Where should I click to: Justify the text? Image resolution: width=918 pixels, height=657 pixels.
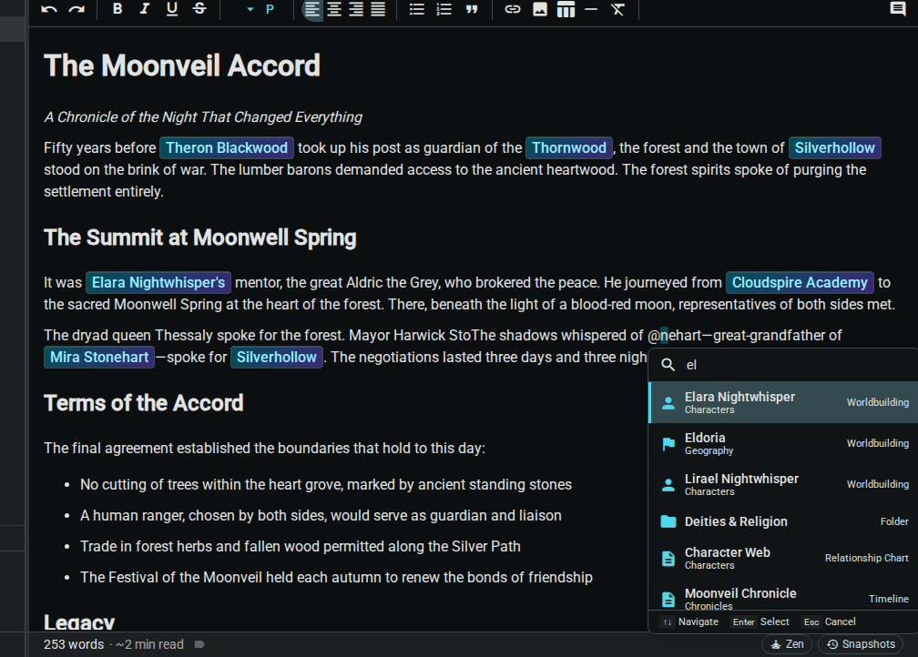point(378,9)
